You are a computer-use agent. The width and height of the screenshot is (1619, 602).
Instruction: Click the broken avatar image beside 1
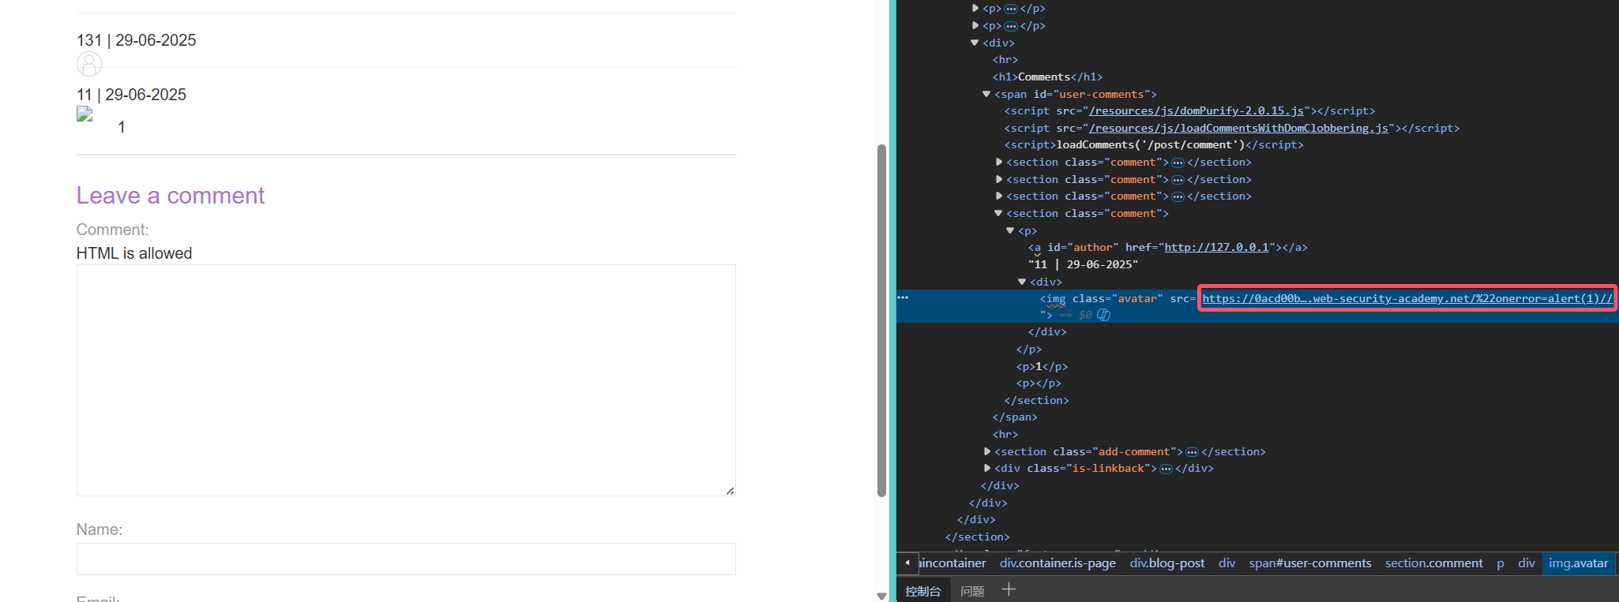pyautogui.click(x=85, y=114)
